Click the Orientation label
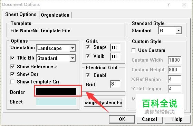 click(22, 48)
